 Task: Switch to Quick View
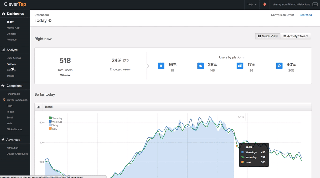pos(268,36)
